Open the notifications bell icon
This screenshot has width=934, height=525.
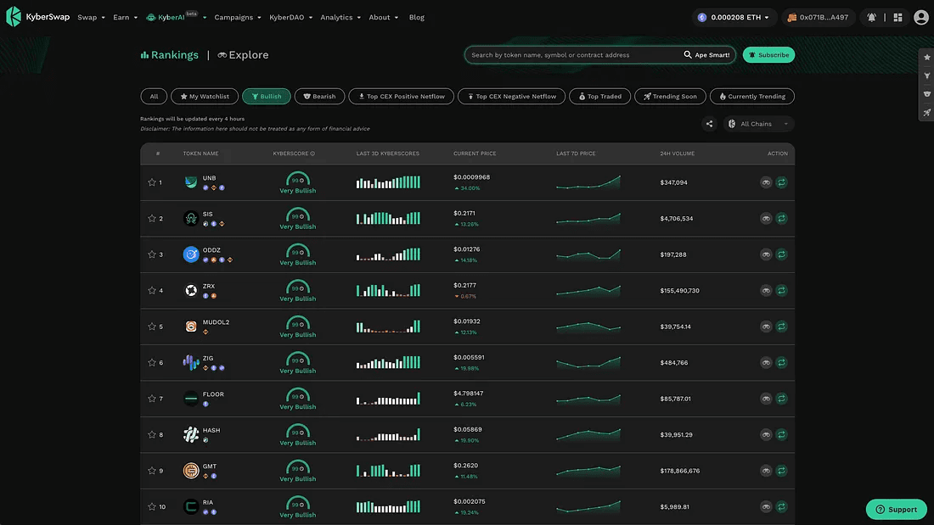pos(871,17)
